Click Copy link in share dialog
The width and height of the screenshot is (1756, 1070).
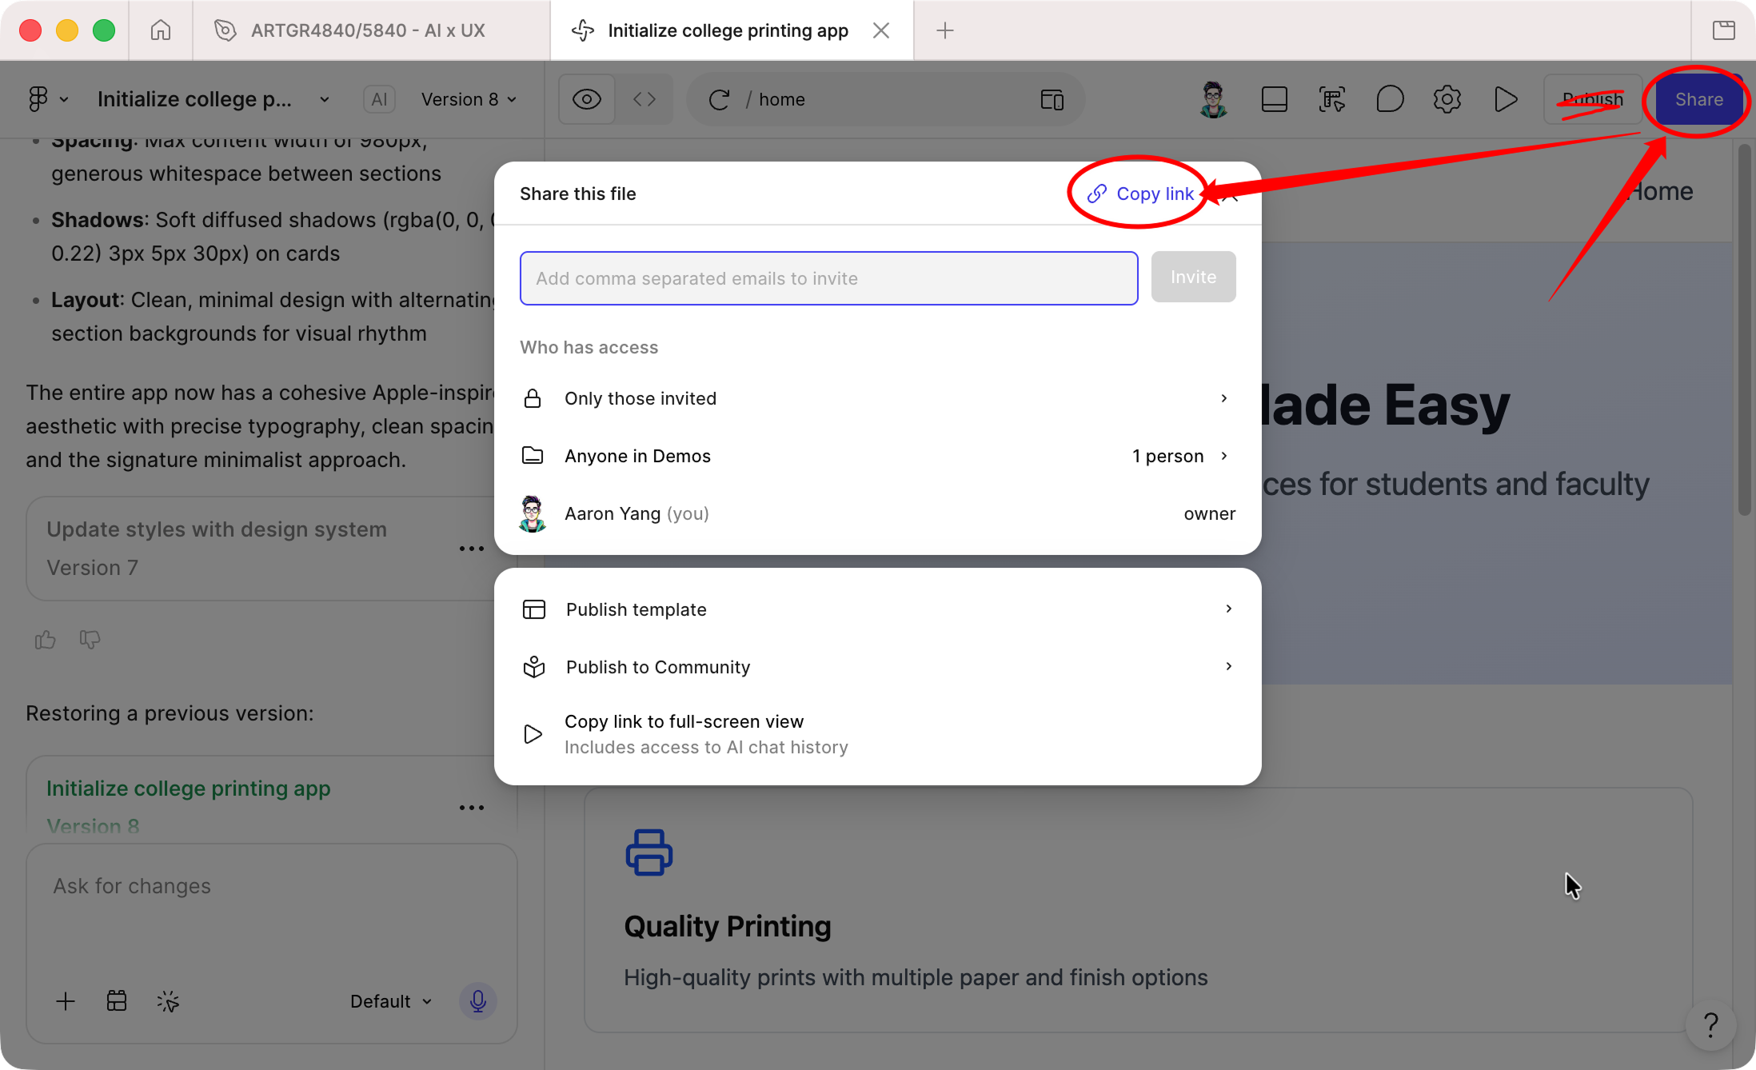(1140, 194)
